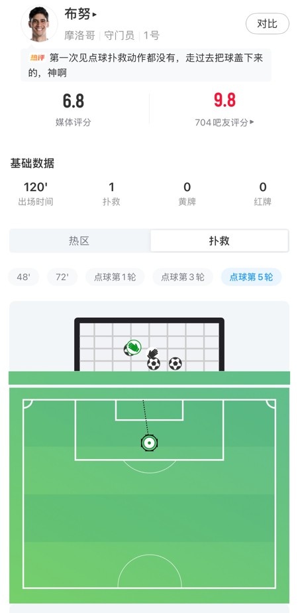The image size is (300, 613).
Task: Click the green highlighted glove save marker
Action: pyautogui.click(x=134, y=347)
